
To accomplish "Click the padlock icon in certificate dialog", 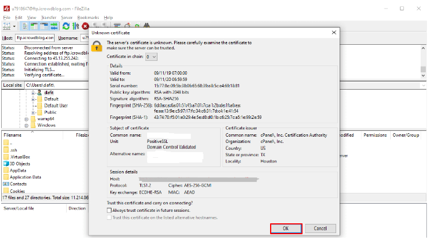I will 97,46.
